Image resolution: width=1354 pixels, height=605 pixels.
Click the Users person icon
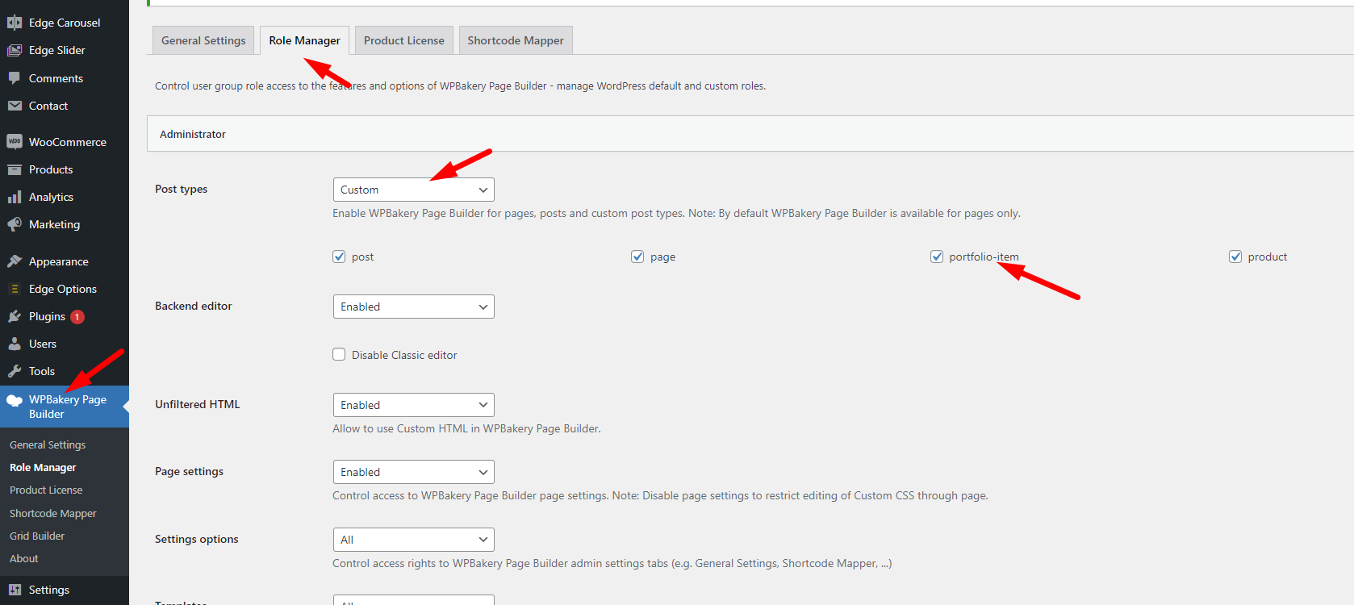point(15,344)
